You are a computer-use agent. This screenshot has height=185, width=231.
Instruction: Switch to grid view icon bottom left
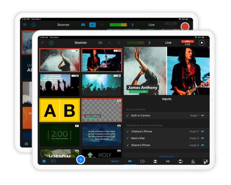(x=44, y=161)
